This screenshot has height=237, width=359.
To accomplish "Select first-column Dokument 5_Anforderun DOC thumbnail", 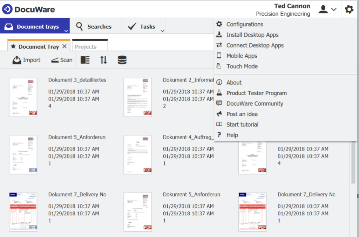I will pos(23,155).
